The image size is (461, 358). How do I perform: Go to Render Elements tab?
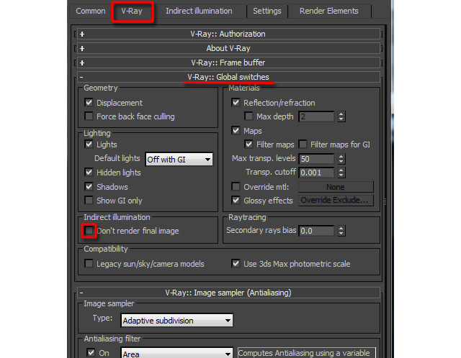328,12
